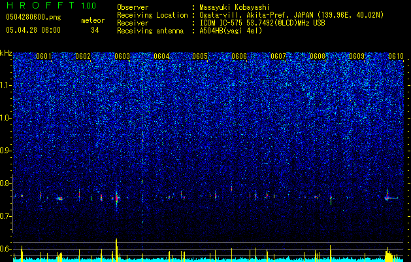
Task: Click the date stamp 05.04.28 06:00
Action: (x=33, y=30)
